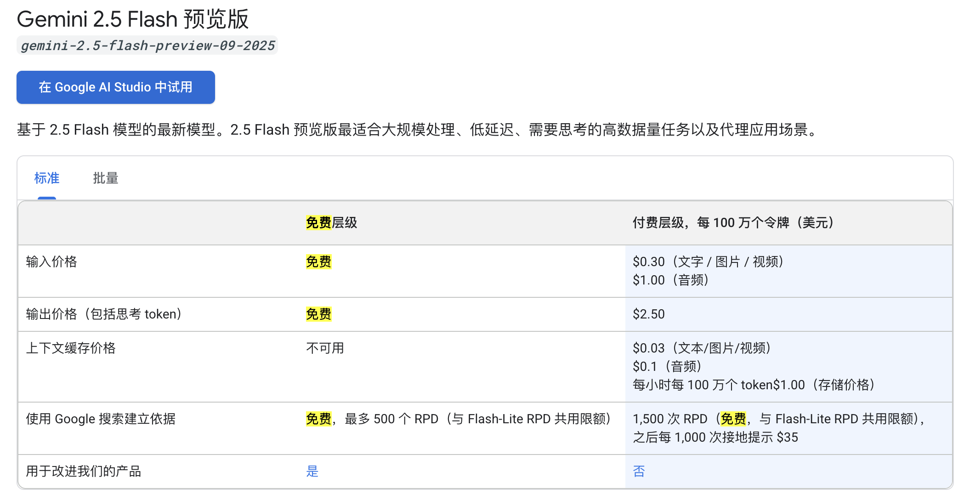Click the 'Gemini 2.5 Flash 预览版' heading
964x500 pixels.
[x=133, y=19]
